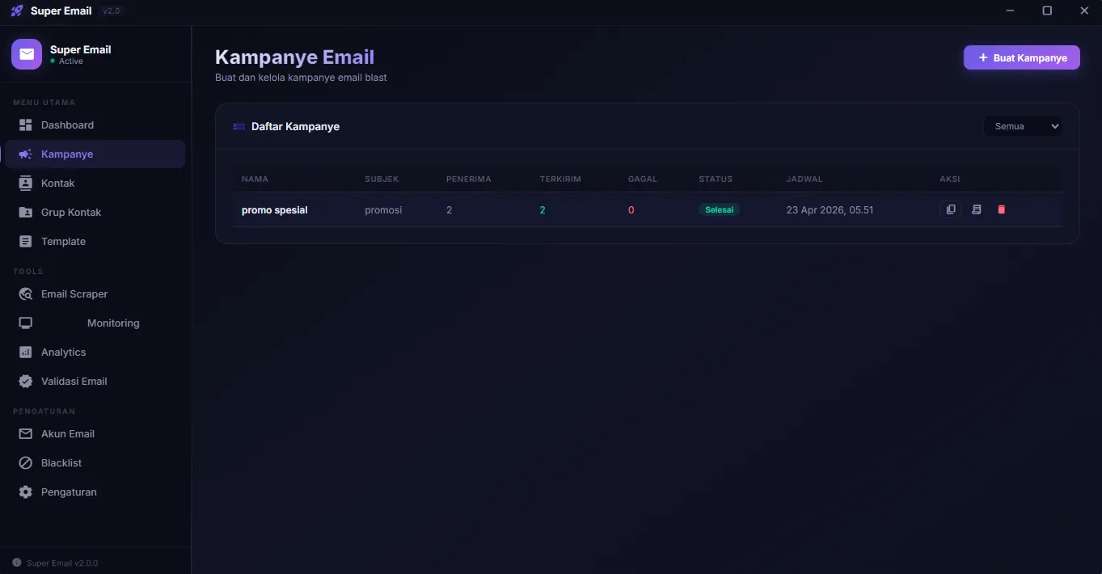
Task: Duplicate the promo spesial campaign
Action: 951,209
